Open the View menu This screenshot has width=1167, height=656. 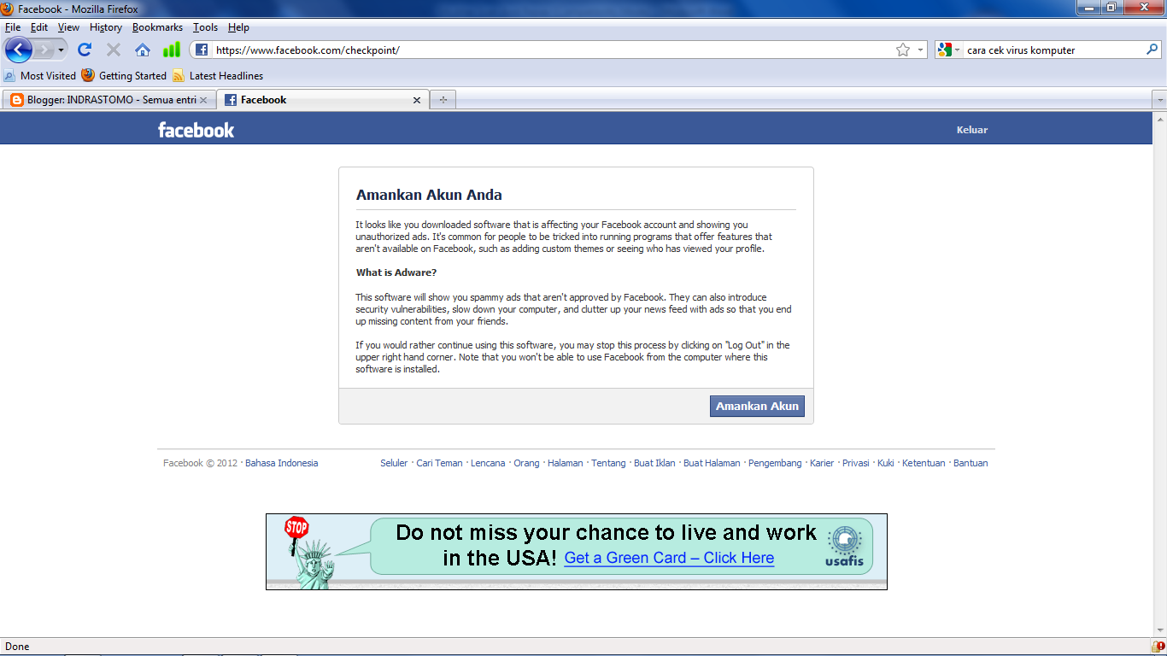click(x=68, y=27)
